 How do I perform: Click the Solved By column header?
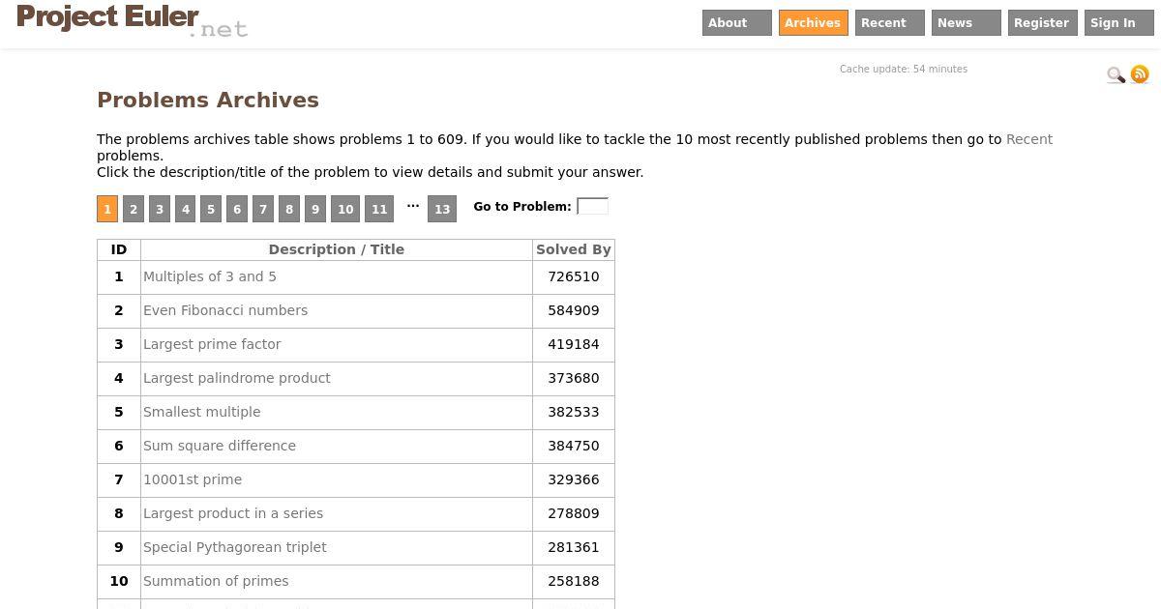point(574,249)
